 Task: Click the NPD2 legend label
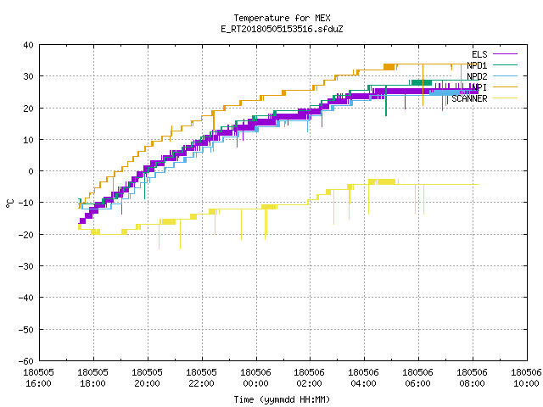click(477, 76)
